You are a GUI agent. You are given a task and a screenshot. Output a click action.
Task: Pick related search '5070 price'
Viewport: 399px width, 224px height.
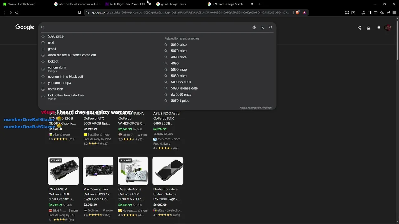[x=179, y=51]
